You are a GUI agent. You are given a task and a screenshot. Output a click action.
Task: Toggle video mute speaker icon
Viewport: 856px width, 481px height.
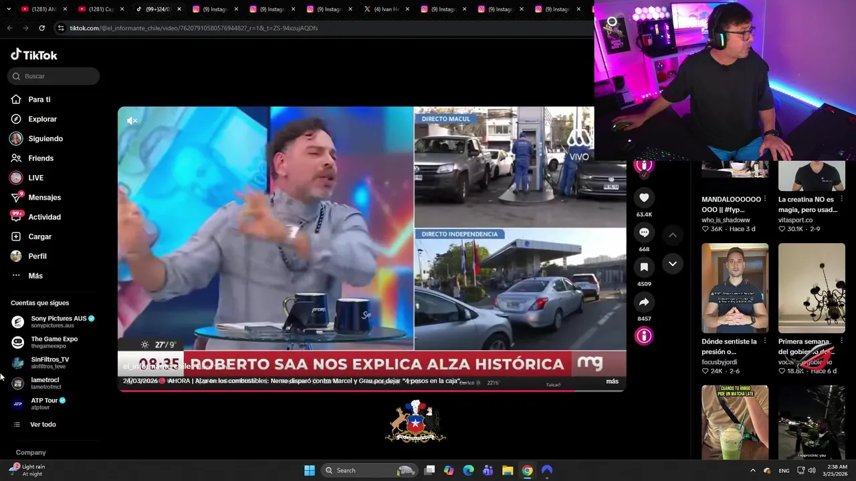[132, 121]
